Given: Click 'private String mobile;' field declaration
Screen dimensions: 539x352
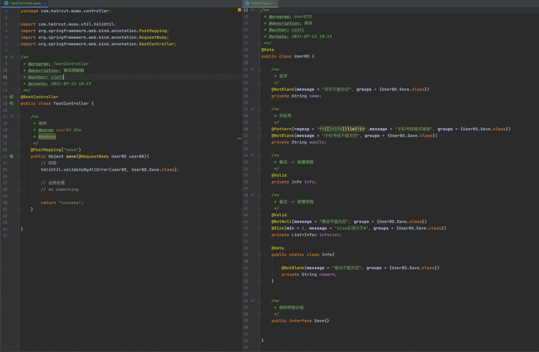Looking at the screenshot, I should (x=299, y=142).
